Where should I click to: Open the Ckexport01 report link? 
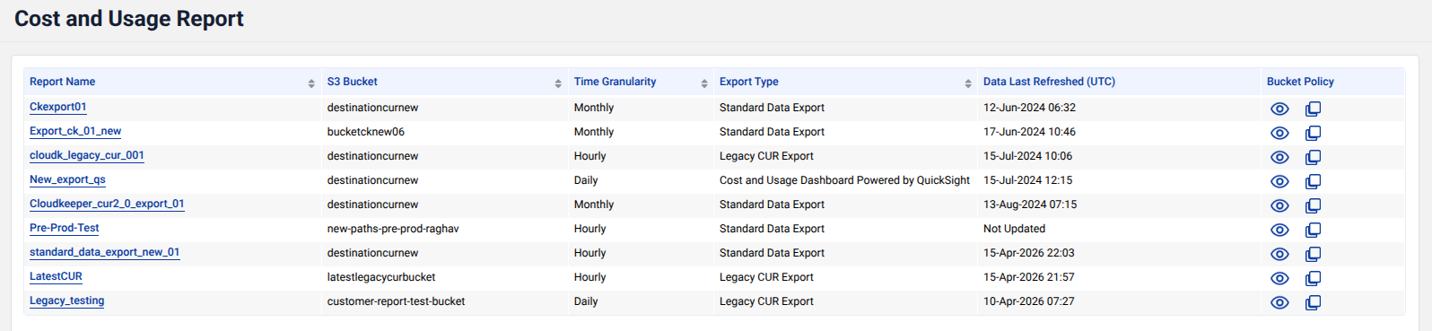pyautogui.click(x=58, y=107)
